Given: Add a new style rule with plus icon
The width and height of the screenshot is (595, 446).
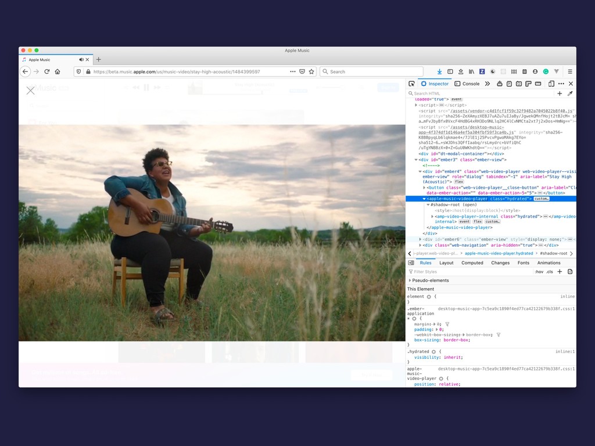Looking at the screenshot, I should pyautogui.click(x=560, y=272).
